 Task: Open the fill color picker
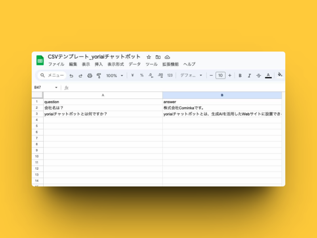(280, 75)
